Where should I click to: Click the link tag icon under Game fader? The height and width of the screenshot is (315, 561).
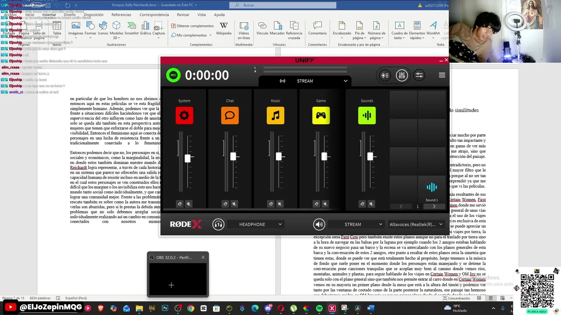316,204
